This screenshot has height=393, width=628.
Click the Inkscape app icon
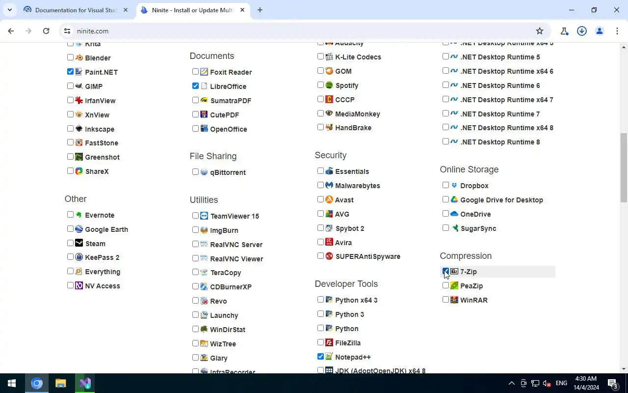79,129
